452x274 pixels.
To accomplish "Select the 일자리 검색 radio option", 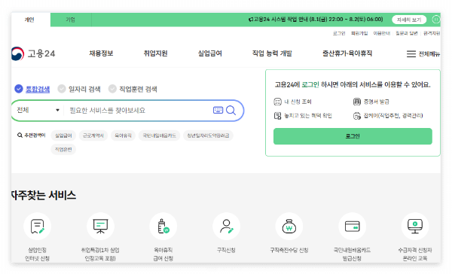I will click(x=62, y=89).
